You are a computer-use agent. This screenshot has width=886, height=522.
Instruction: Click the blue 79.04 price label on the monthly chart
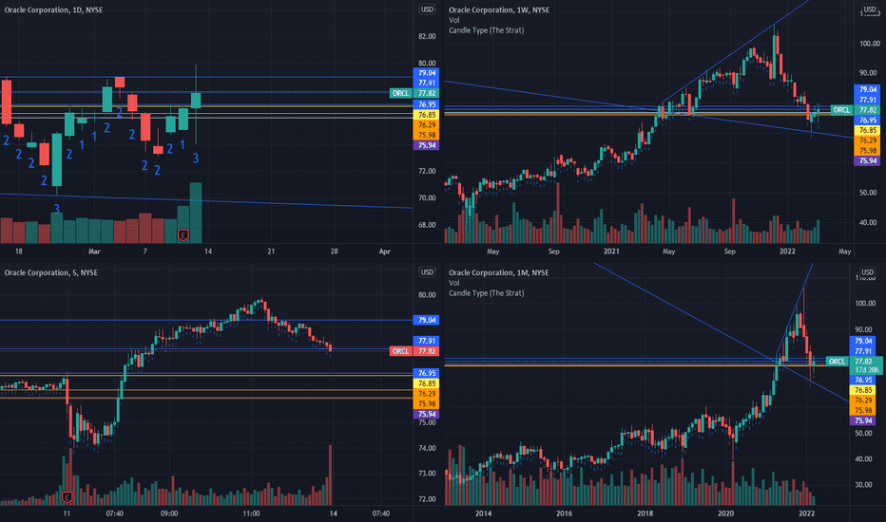click(x=863, y=341)
